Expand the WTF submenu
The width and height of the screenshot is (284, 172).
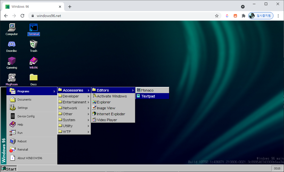74,132
